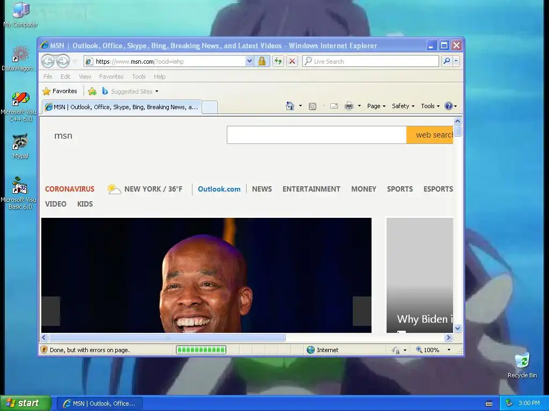Open the Mypal desktop icon

point(20,146)
